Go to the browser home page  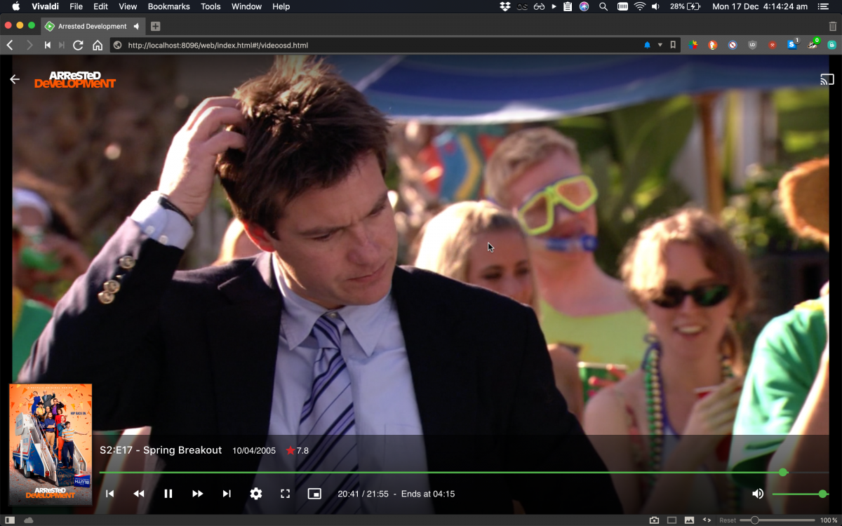click(x=98, y=45)
